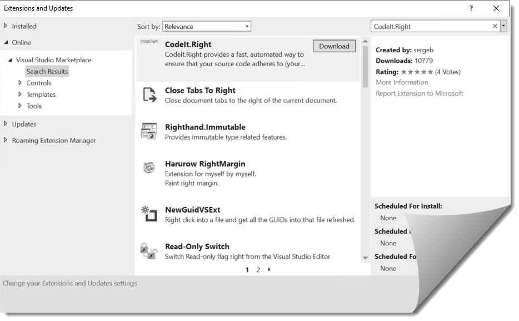Click the Harurow RightMargin extension icon
Viewport: 519px width, 321px height.
pos(149,168)
